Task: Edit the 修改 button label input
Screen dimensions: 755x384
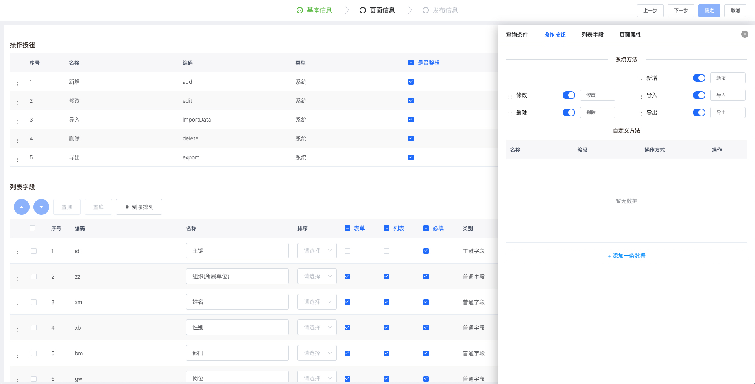Action: [598, 95]
